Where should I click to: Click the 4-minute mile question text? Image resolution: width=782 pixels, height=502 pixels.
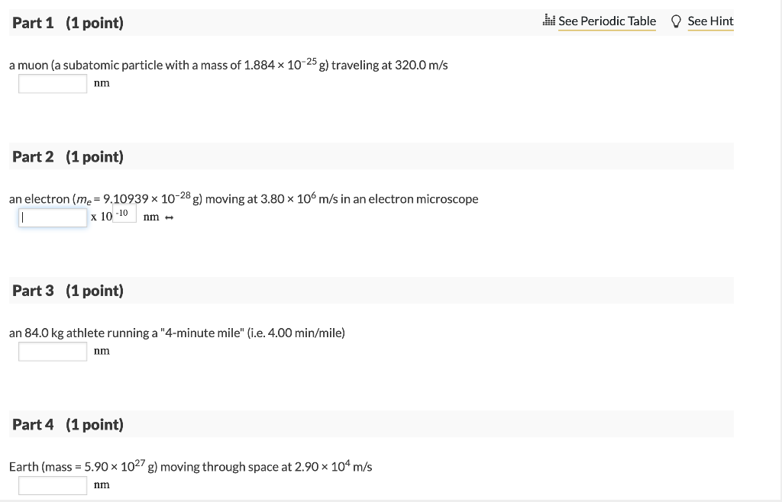[x=176, y=332]
